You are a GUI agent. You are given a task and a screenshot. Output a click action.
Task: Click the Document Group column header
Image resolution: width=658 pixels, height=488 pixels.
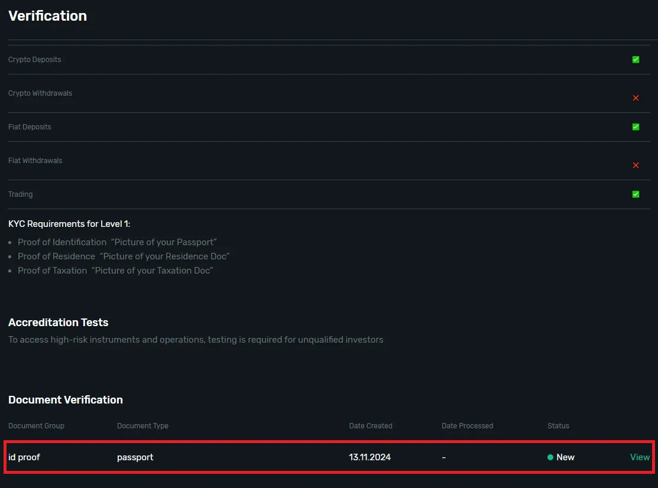(x=36, y=426)
